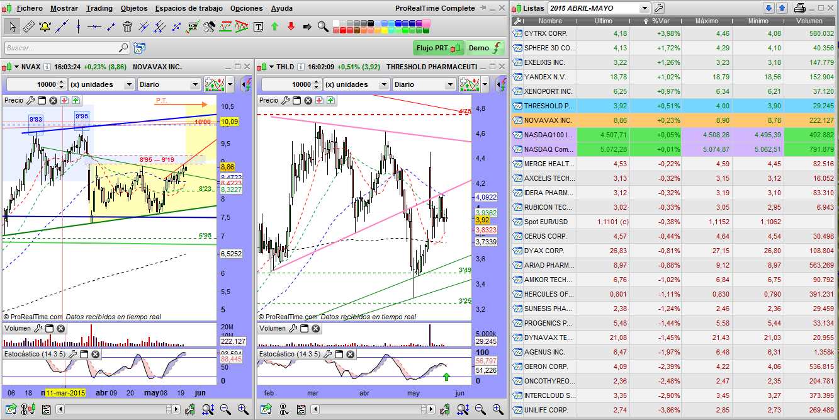Screen dimensions: 839x420
Task: Zoom out on THLD chart bottom bar
Action: pyautogui.click(x=480, y=410)
